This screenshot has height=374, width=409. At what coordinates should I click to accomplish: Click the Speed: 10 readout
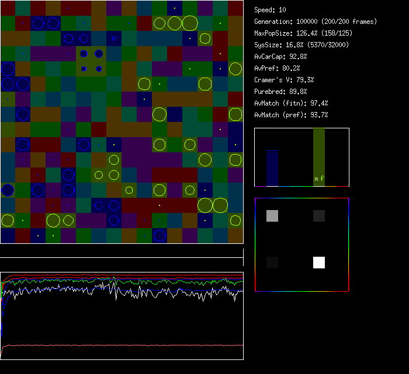click(270, 10)
